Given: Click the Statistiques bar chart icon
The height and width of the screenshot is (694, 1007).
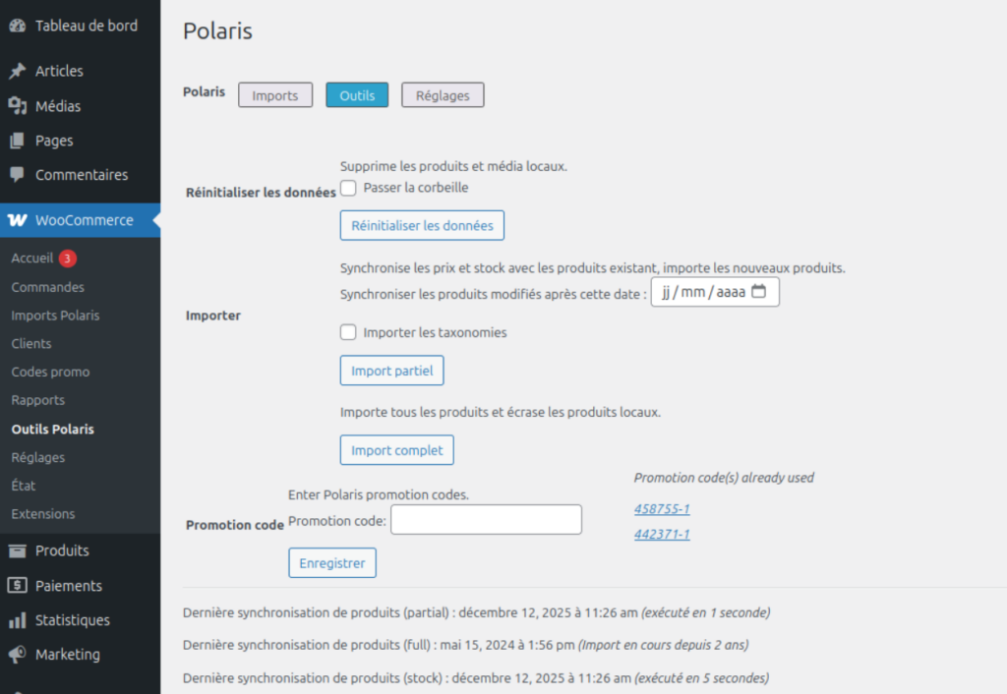Looking at the screenshot, I should click(17, 620).
